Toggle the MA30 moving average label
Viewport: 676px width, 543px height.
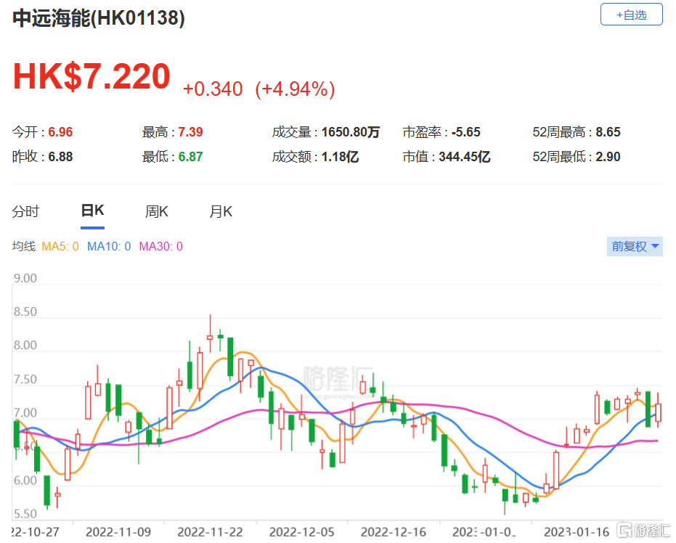[x=160, y=247]
